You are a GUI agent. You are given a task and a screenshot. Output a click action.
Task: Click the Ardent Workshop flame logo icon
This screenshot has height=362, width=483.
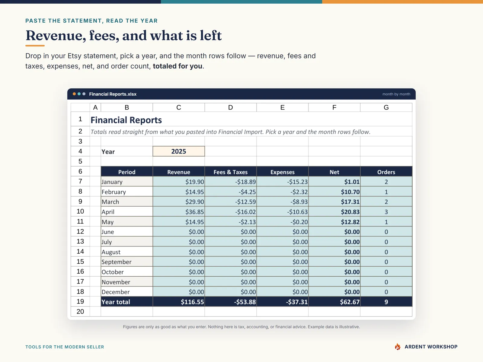coord(398,347)
